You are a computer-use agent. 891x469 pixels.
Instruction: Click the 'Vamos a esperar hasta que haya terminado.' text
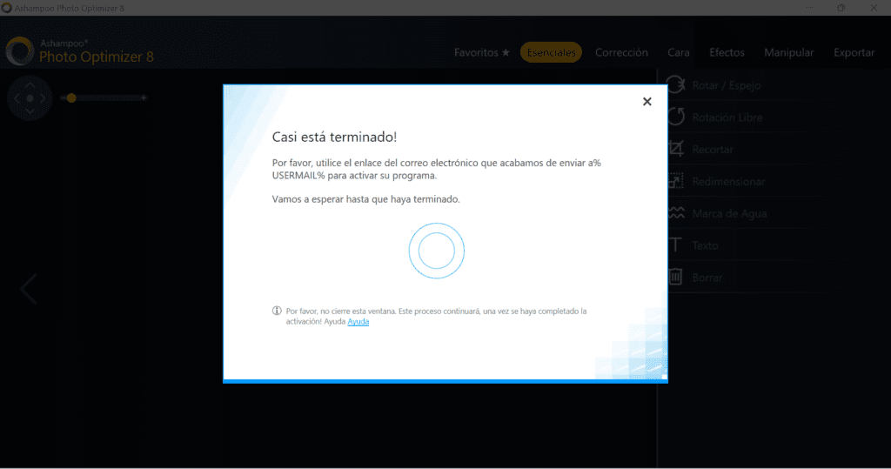(366, 199)
